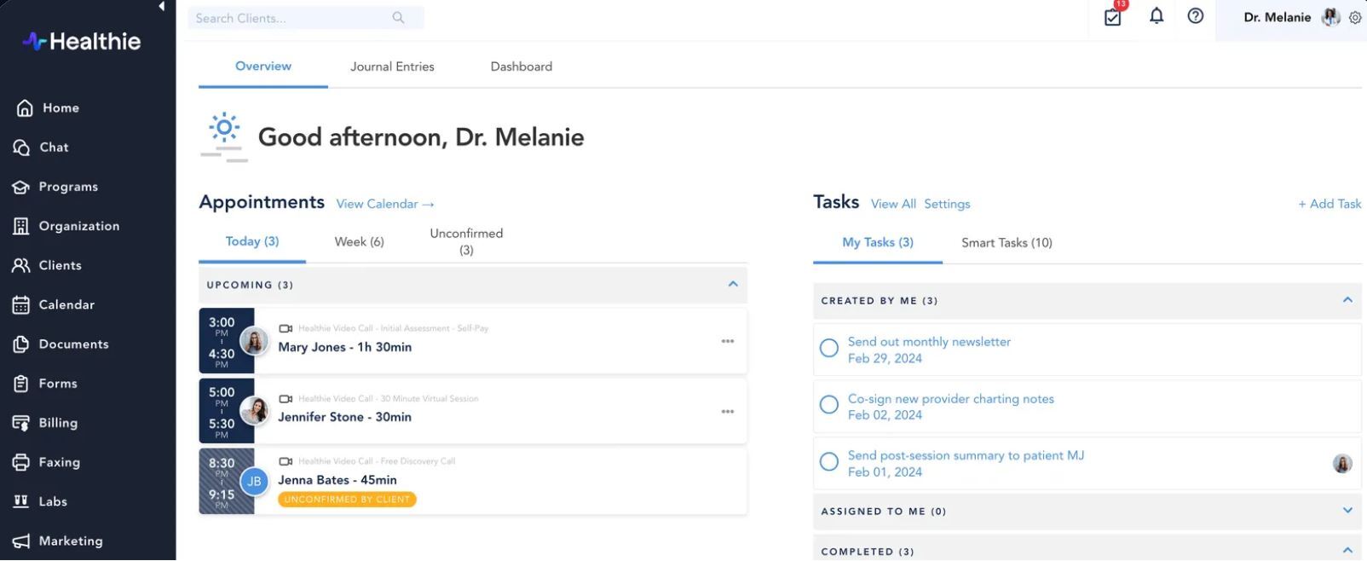Open Chat from the sidebar icon

[x=21, y=147]
